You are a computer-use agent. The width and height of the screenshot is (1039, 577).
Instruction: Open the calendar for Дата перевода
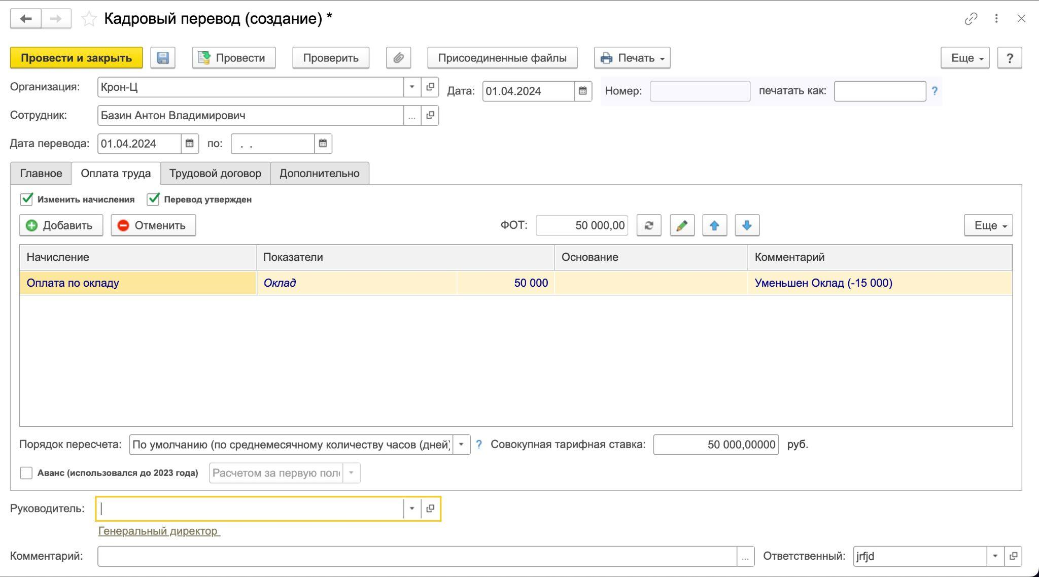(189, 144)
